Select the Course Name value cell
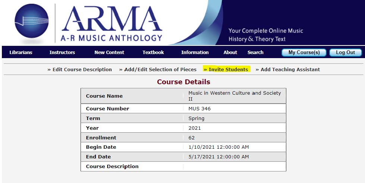 click(235, 96)
